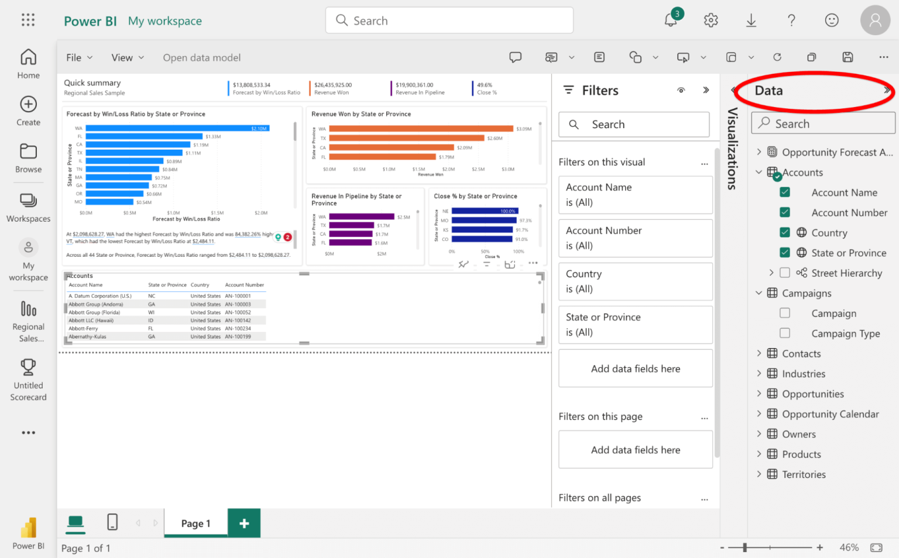Open the comments icon in the toolbar
This screenshot has height=558, width=899.
tap(516, 57)
